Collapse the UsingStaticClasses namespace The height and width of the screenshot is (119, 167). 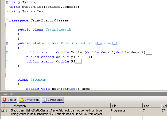click(x=7, y=20)
